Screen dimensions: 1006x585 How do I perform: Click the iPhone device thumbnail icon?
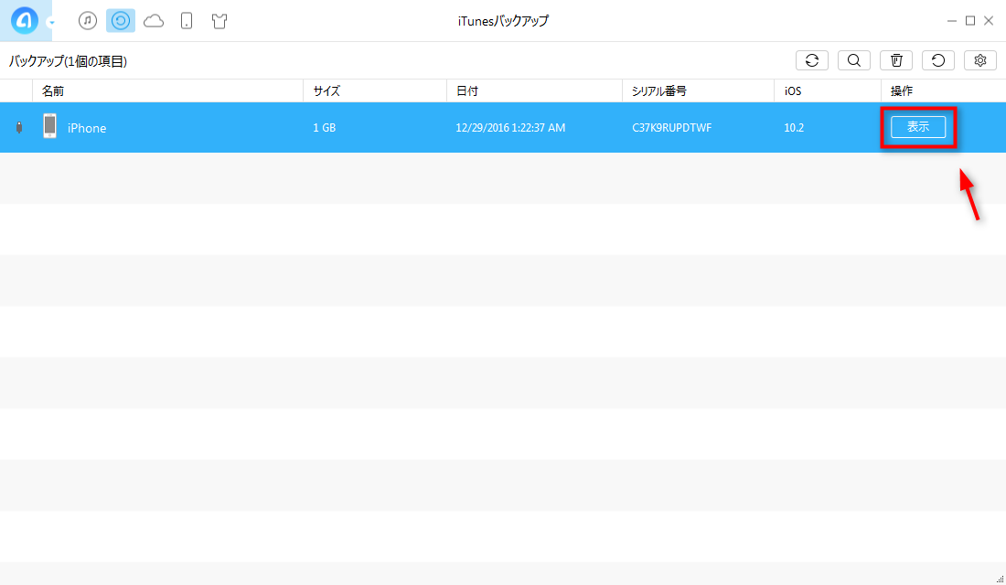click(49, 126)
